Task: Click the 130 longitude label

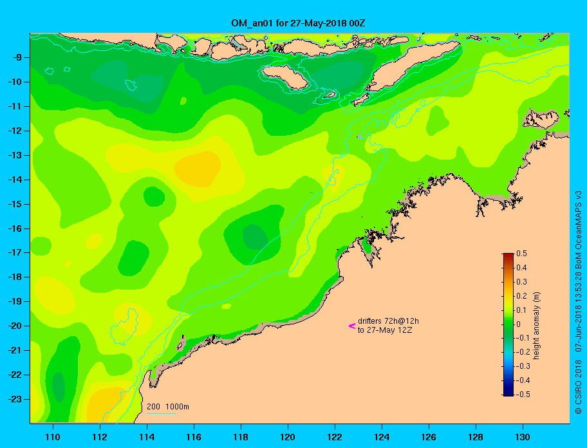Action: (x=522, y=437)
